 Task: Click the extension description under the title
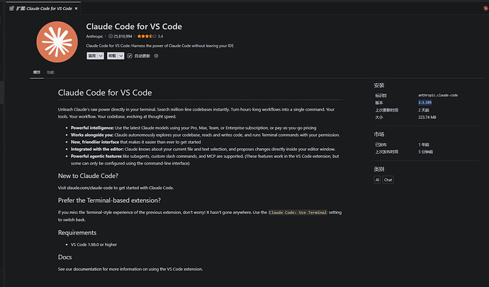[x=159, y=46]
